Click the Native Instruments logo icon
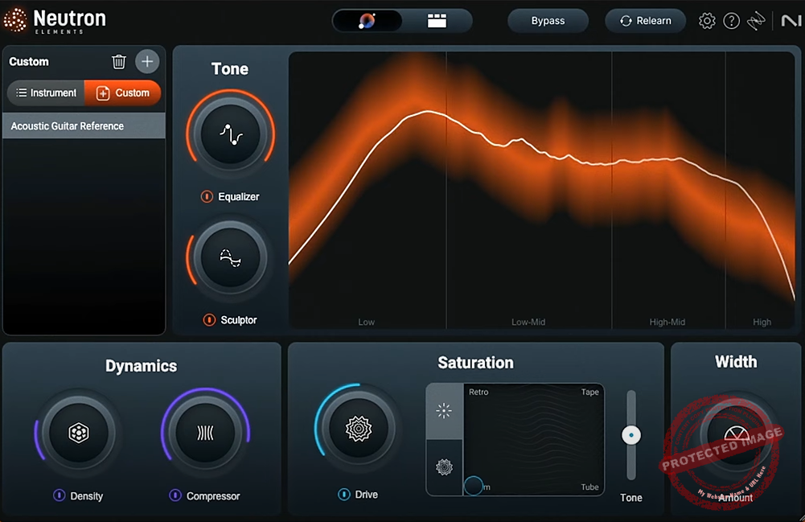Image resolution: width=805 pixels, height=522 pixels. click(791, 21)
